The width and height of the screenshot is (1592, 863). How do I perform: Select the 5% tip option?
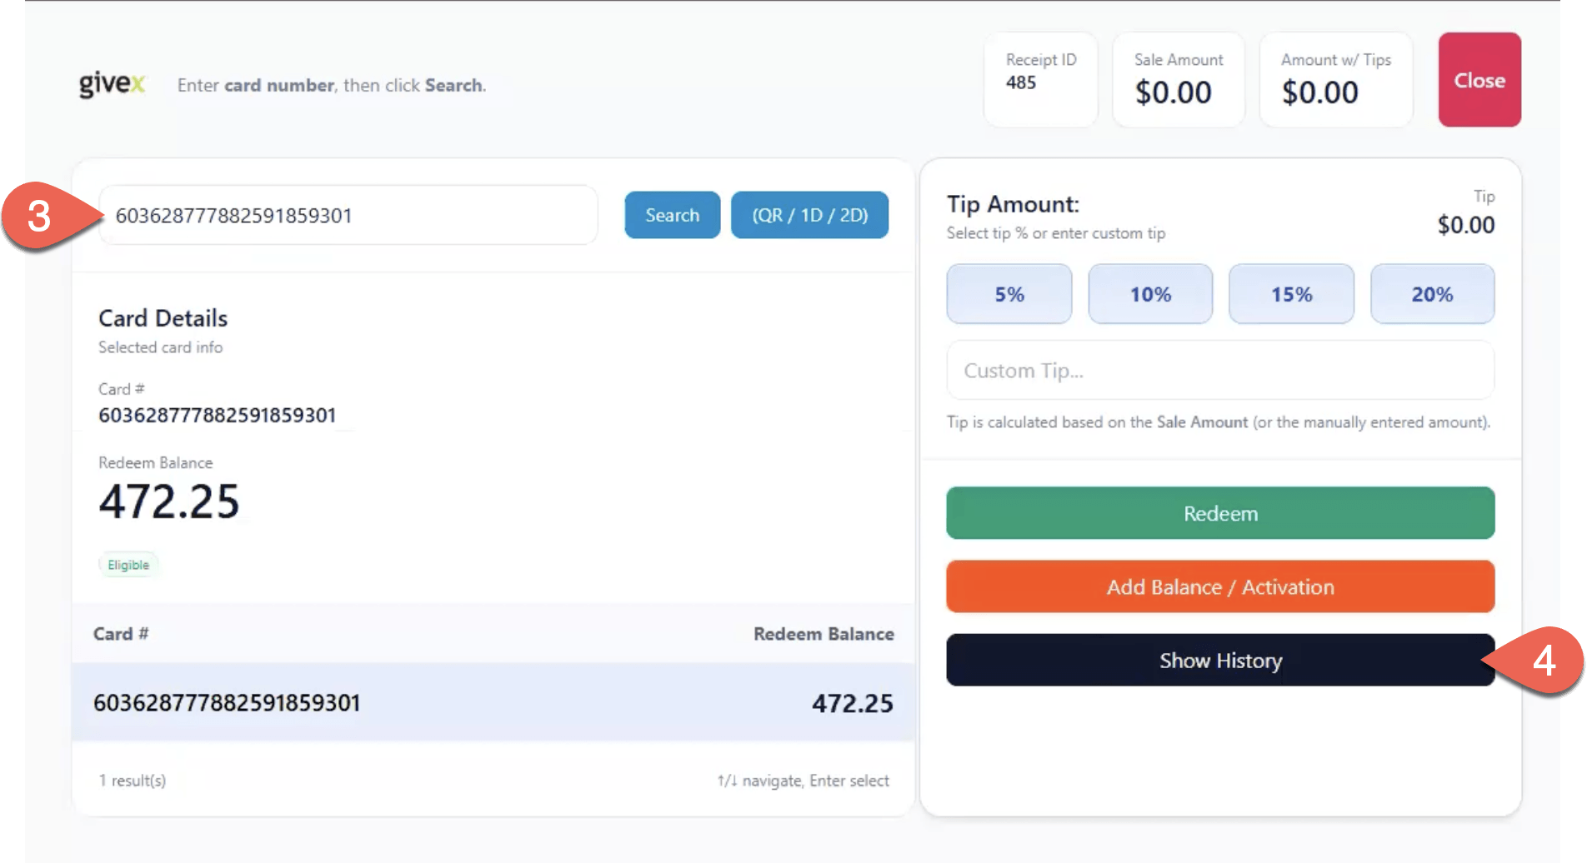[1009, 294]
